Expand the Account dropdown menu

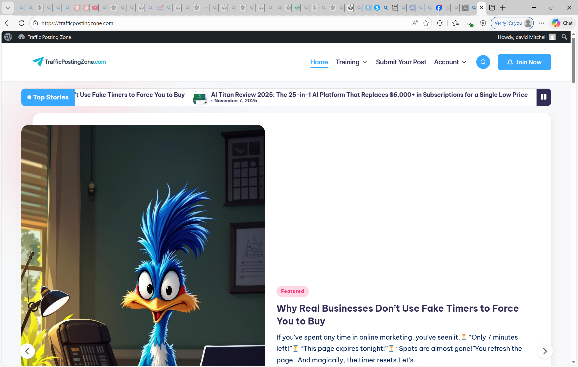click(x=450, y=62)
